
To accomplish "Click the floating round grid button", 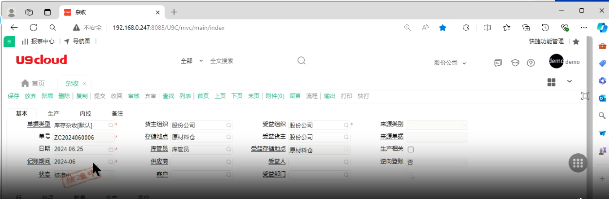I will (578, 163).
